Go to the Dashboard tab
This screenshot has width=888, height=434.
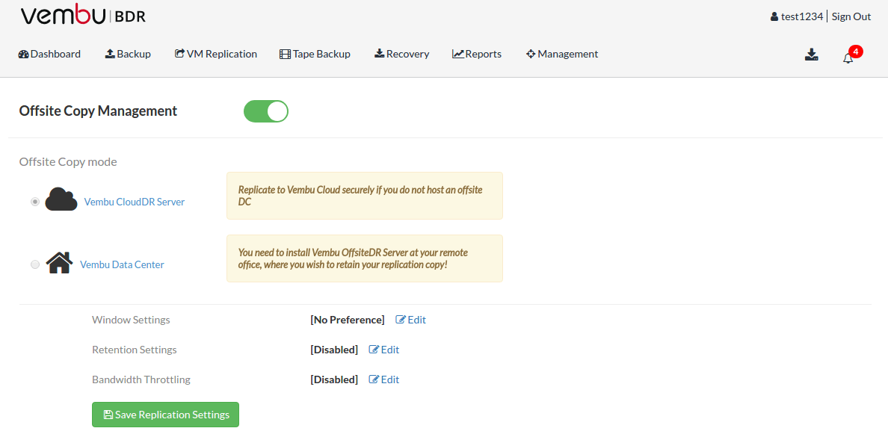point(49,54)
